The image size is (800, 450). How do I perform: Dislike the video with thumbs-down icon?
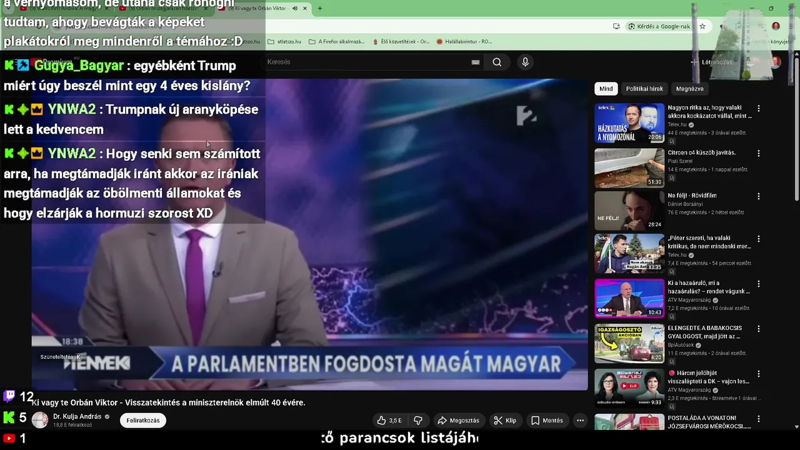[418, 421]
